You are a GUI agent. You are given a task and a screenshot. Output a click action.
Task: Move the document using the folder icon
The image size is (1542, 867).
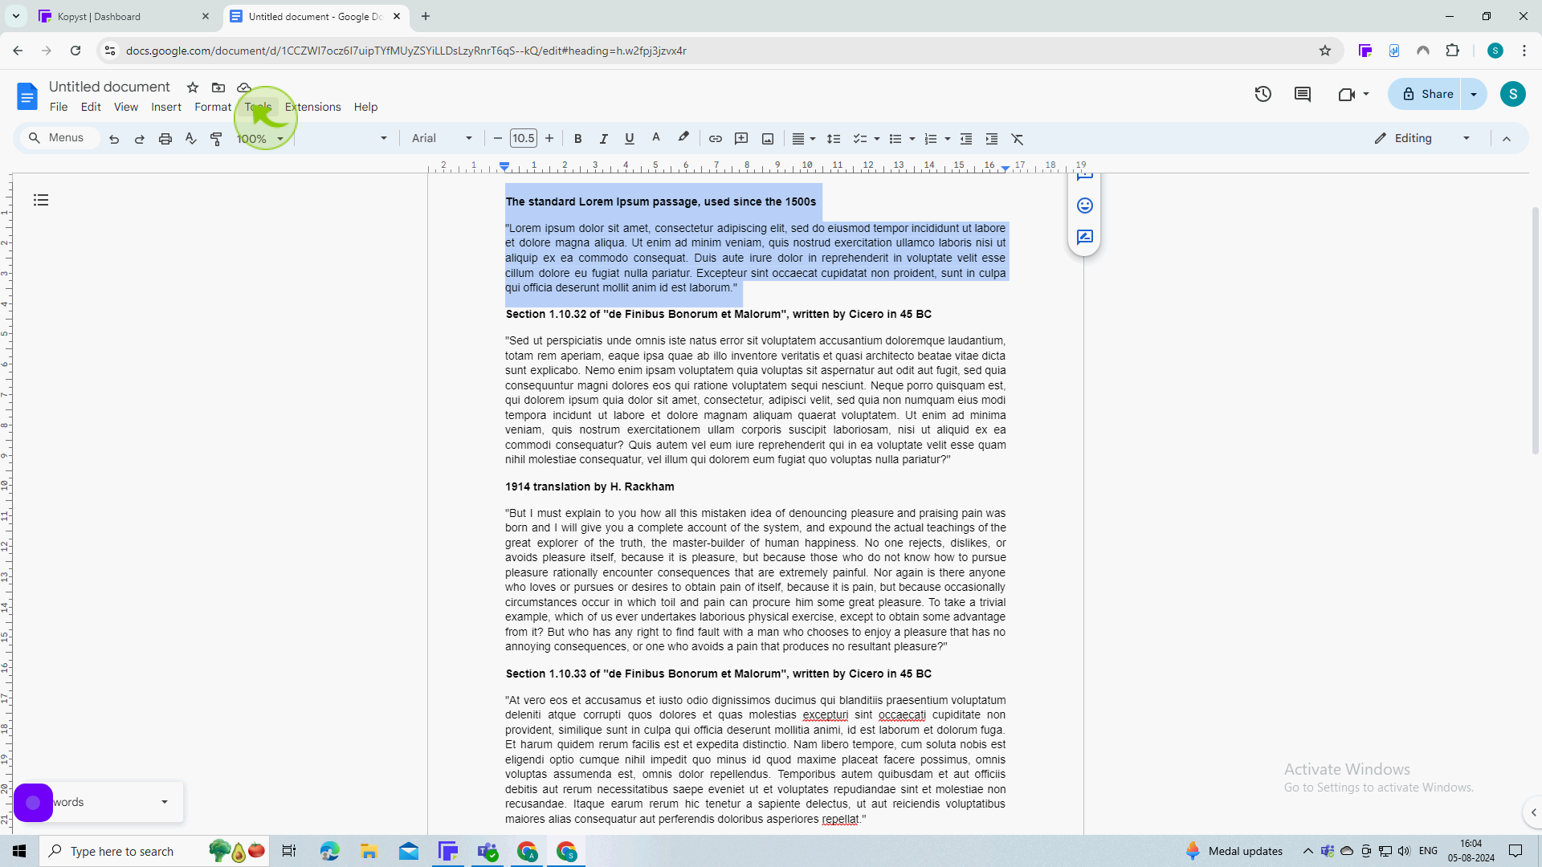tap(218, 88)
